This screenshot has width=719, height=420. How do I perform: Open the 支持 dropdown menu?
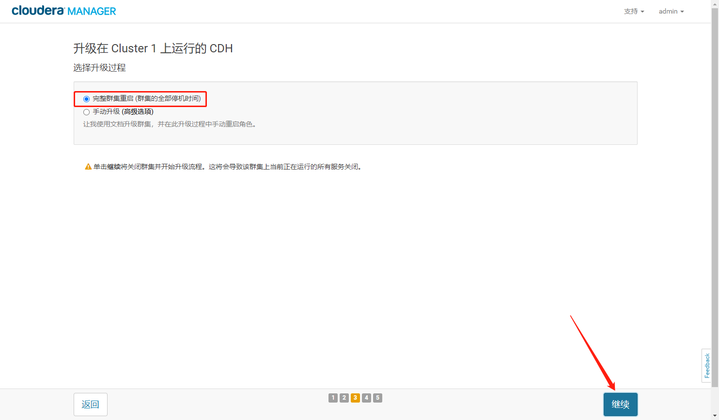point(634,11)
